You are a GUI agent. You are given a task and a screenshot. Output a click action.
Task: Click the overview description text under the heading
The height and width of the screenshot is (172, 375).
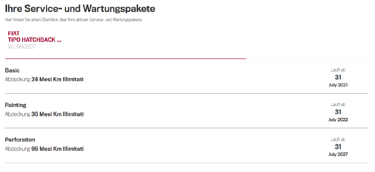74,20
